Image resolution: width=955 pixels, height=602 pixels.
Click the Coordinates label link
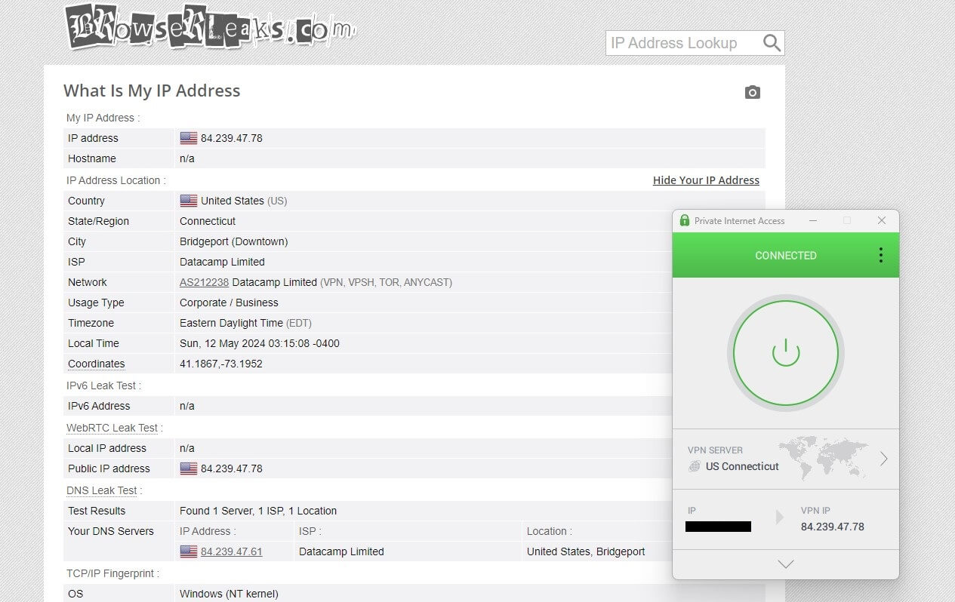(x=96, y=364)
